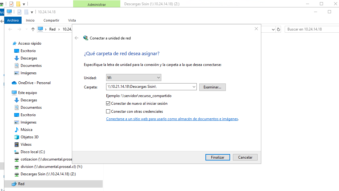The image size is (339, 191).
Task: Switch to the Vista ribbon tab
Action: point(72,20)
